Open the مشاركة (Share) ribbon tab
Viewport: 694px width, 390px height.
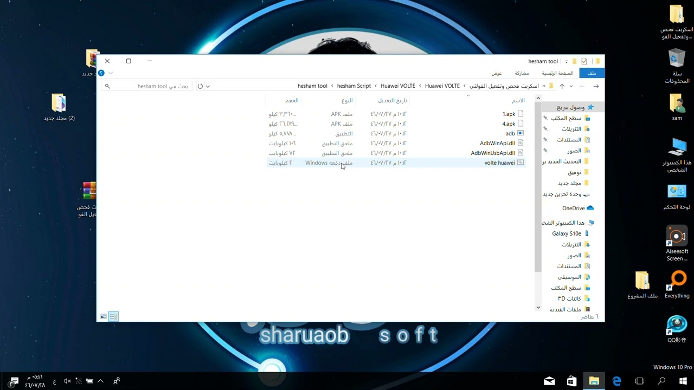[x=522, y=73]
